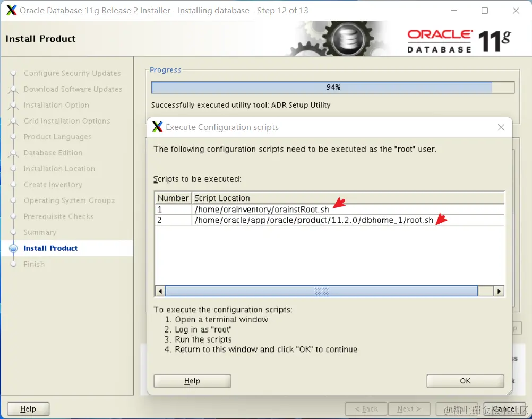Select the orainstRoot.sh script row
The height and width of the screenshot is (419, 532).
click(329, 210)
